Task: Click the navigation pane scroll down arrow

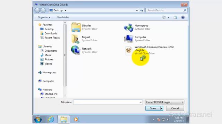Action: [x=65, y=96]
